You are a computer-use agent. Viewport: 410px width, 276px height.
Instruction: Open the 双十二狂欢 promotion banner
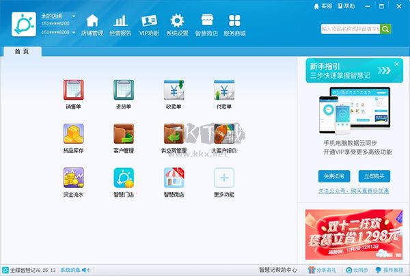(x=354, y=234)
